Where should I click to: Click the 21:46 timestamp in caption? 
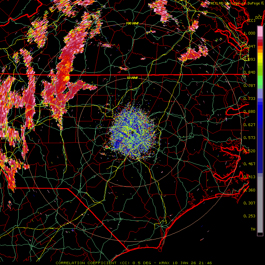[205, 263]
